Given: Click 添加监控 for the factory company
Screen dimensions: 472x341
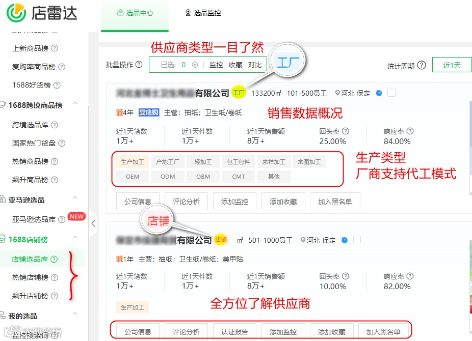Looking at the screenshot, I should tap(235, 202).
